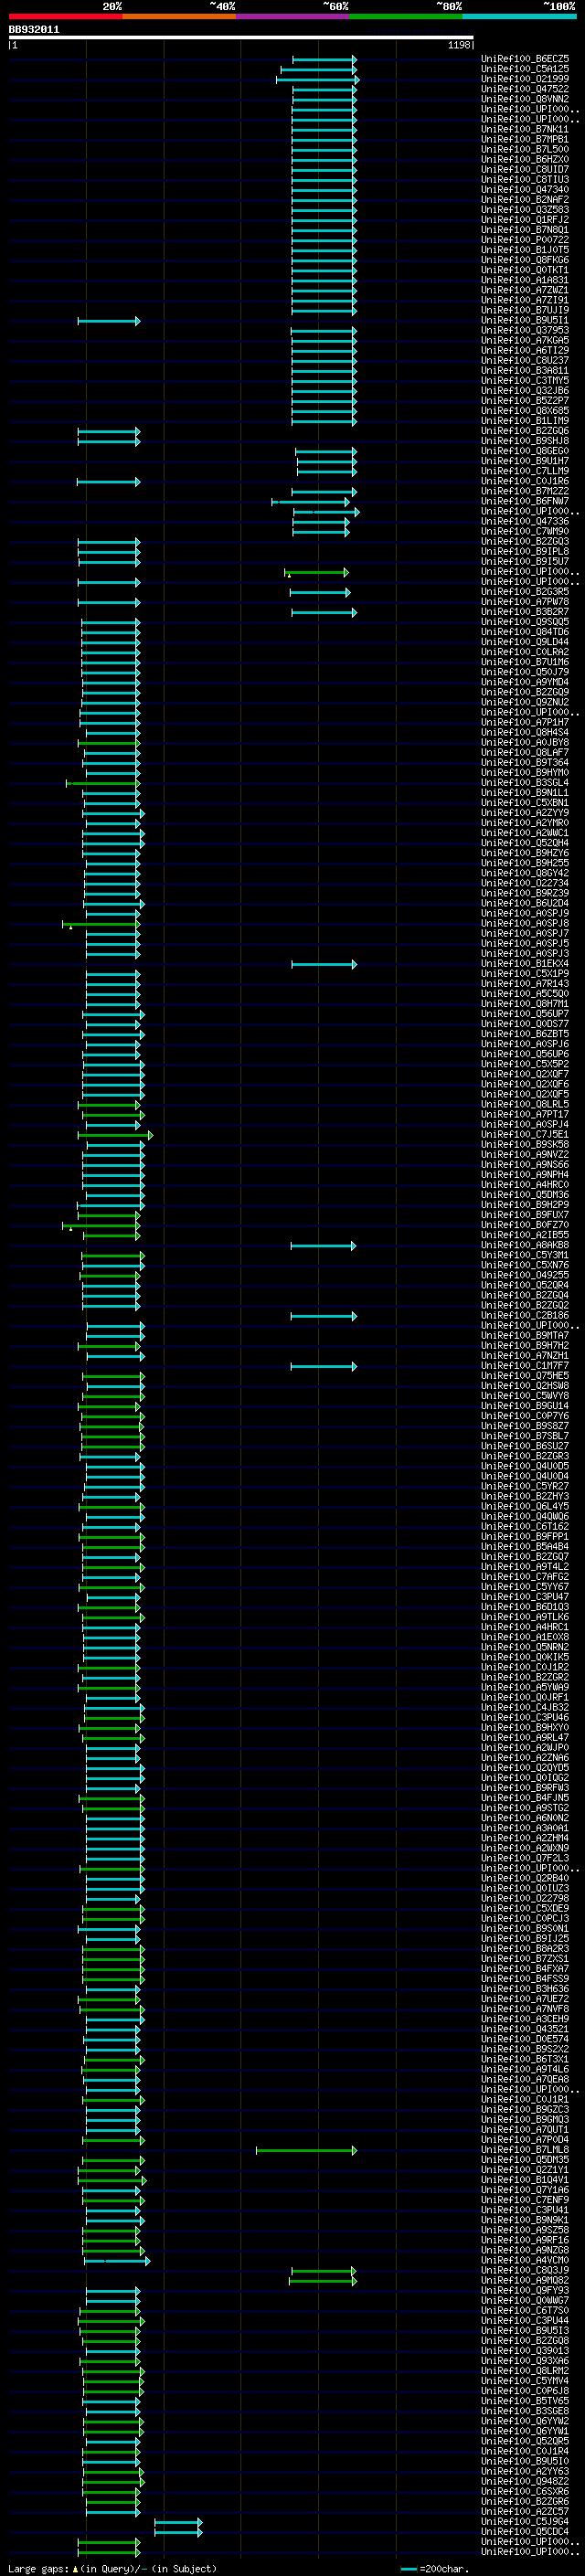Image resolution: width=585 pixels, height=2576 pixels.
Task: Click the white query sequence bar
Action: pyautogui.click(x=241, y=38)
